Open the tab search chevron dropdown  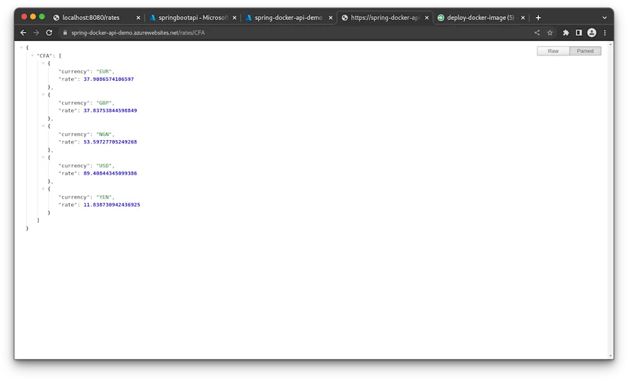(603, 18)
